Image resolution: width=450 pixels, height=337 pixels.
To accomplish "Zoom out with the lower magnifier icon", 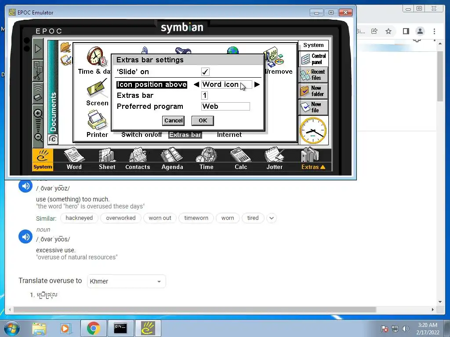I will point(38,137).
